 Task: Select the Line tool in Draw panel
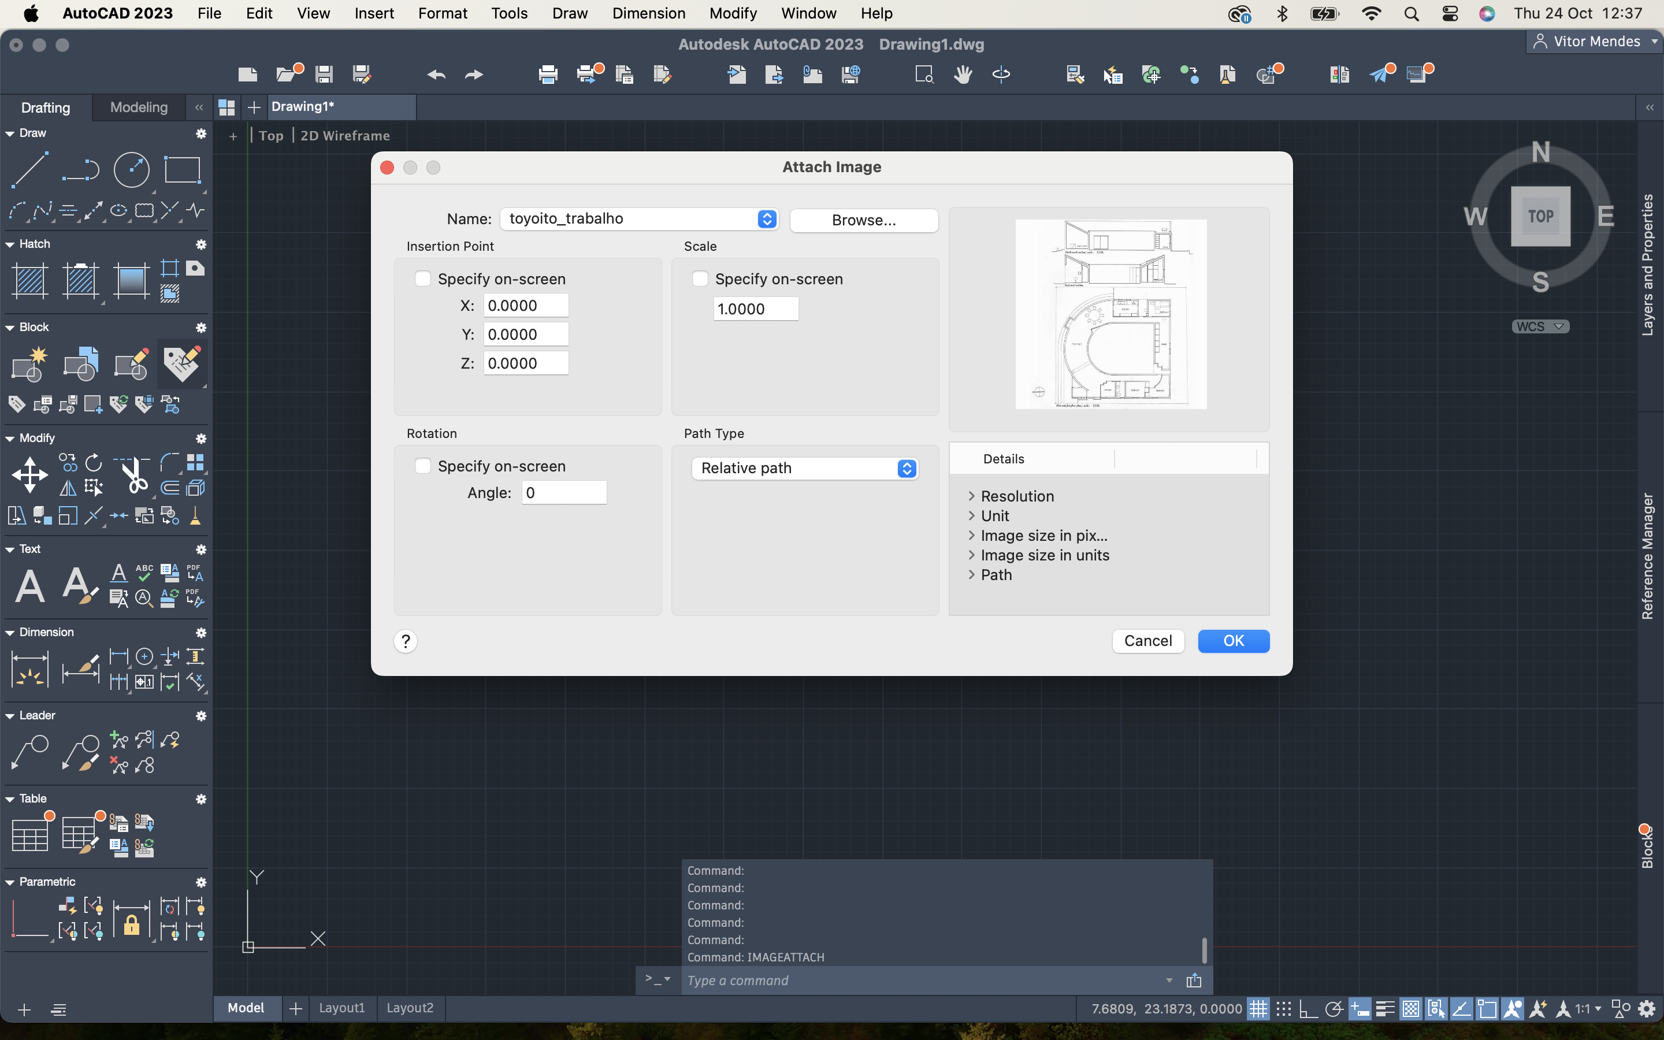(29, 169)
